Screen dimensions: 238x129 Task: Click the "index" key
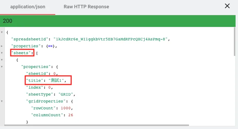[35, 87]
